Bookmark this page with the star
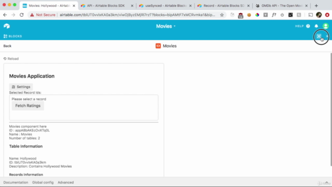Viewport: 332px width, 187px height. click(222, 15)
